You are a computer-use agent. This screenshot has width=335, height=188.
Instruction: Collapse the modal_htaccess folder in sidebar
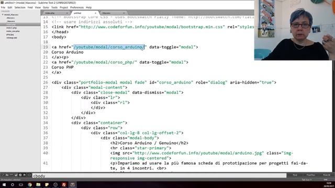click(x=3, y=15)
